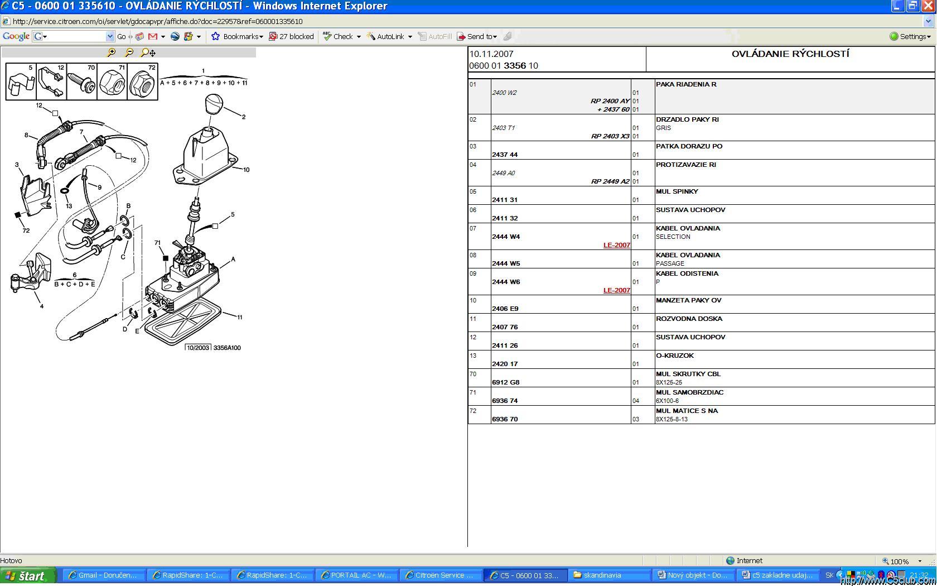Viewport: 937px width, 586px height.
Task: Click part number '6912 G8'
Action: (x=505, y=382)
